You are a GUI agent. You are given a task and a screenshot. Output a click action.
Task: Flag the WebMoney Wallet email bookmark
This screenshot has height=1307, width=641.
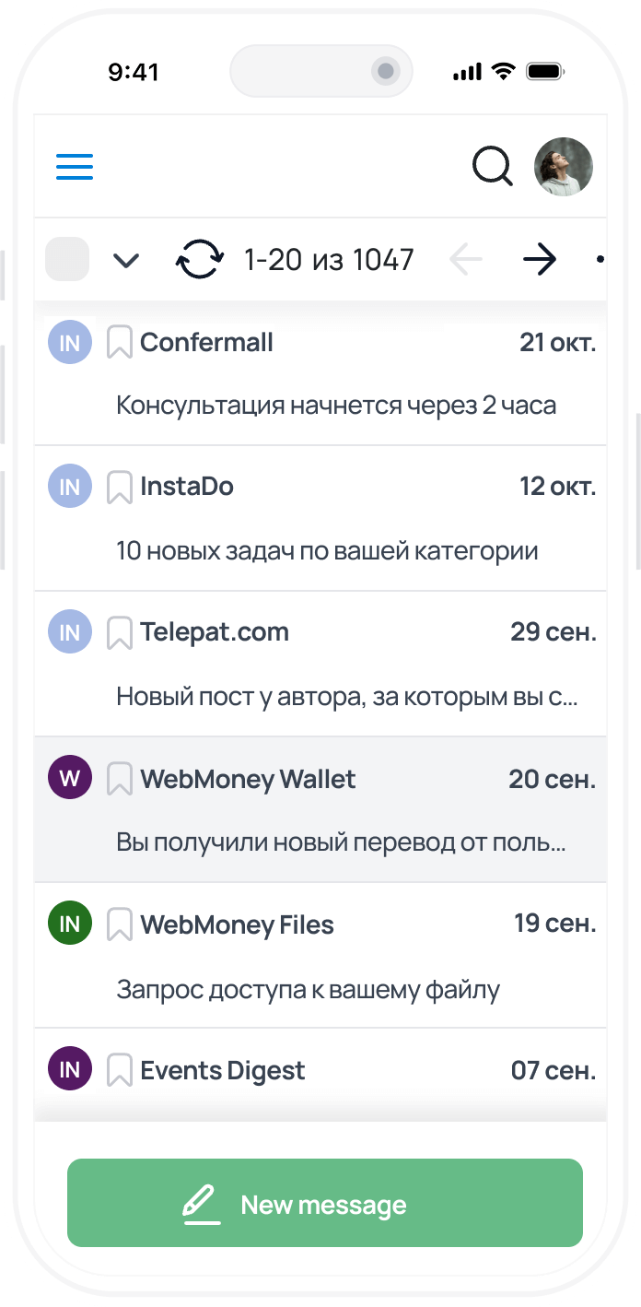point(120,779)
